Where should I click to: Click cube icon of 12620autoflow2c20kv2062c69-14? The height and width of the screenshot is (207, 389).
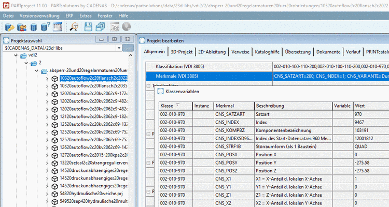(54, 148)
